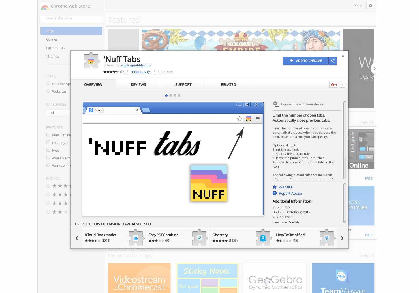Click the share icon beside Add to Chrome
Image resolution: width=419 pixels, height=293 pixels.
[333, 61]
